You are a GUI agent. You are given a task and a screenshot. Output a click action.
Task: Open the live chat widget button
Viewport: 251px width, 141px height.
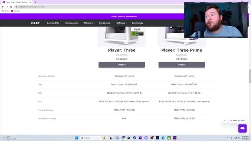coord(242,128)
